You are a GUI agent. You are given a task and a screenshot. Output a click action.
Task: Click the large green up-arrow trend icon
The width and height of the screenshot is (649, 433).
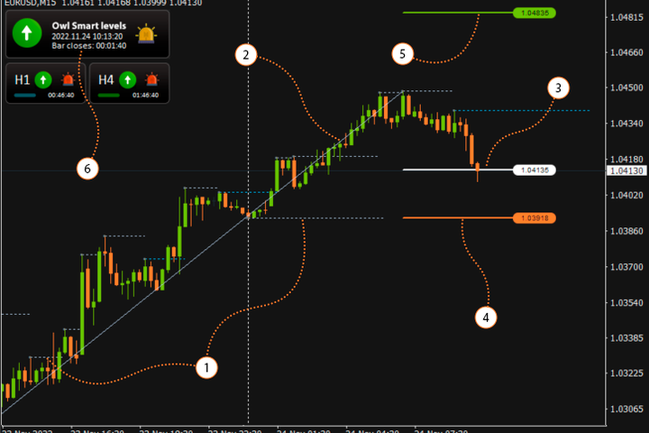coord(27,32)
